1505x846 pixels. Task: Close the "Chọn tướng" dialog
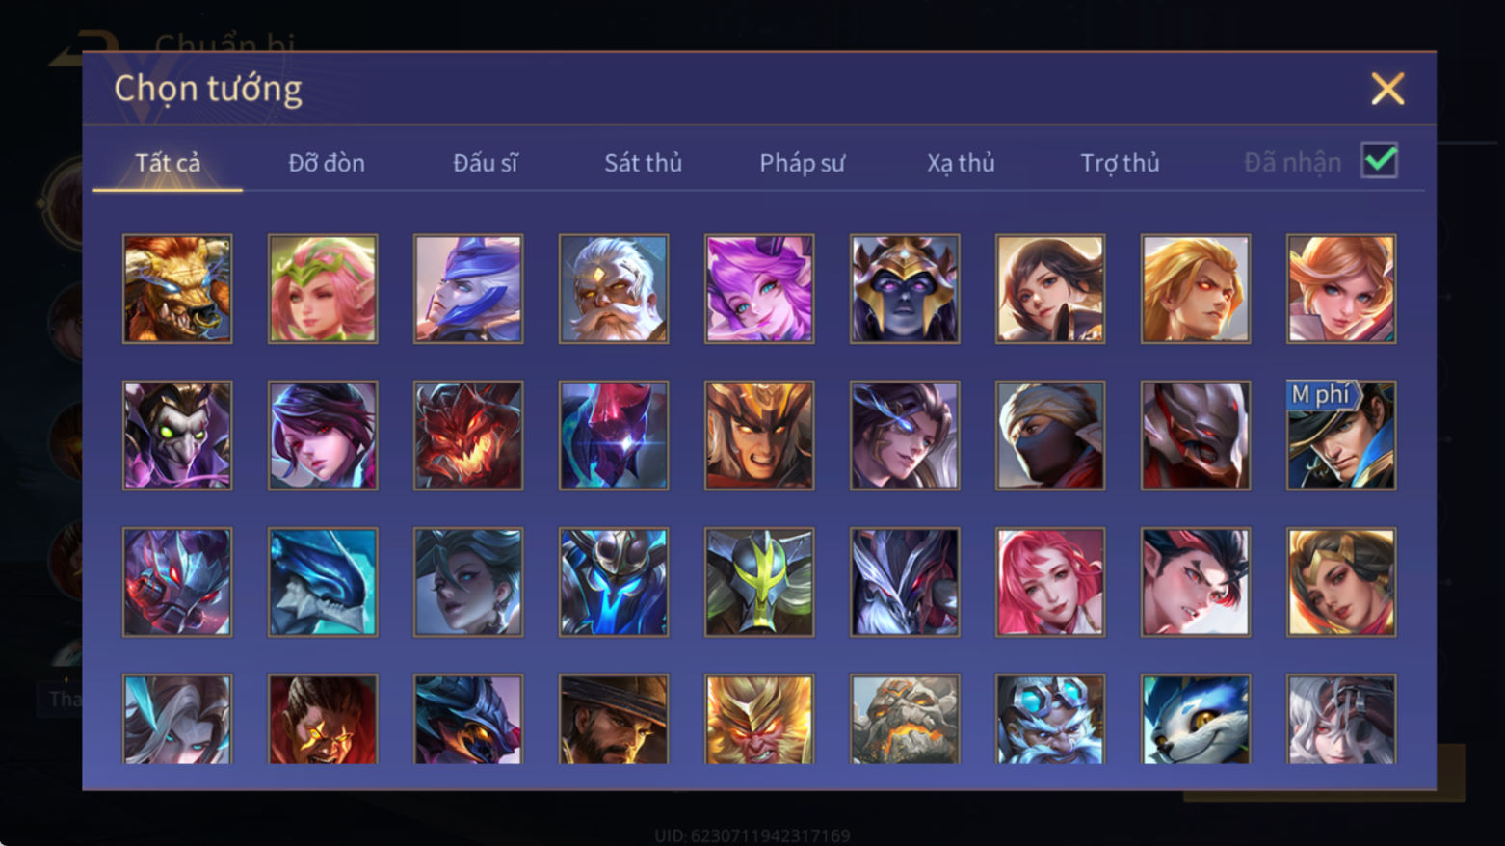pos(1387,89)
